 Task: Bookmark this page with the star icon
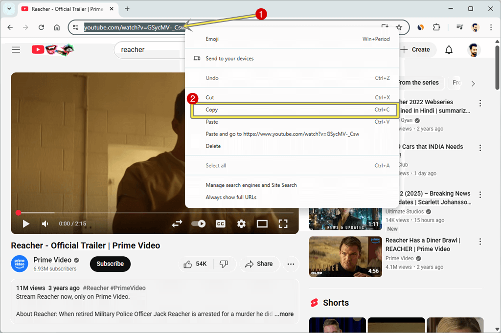tap(399, 27)
